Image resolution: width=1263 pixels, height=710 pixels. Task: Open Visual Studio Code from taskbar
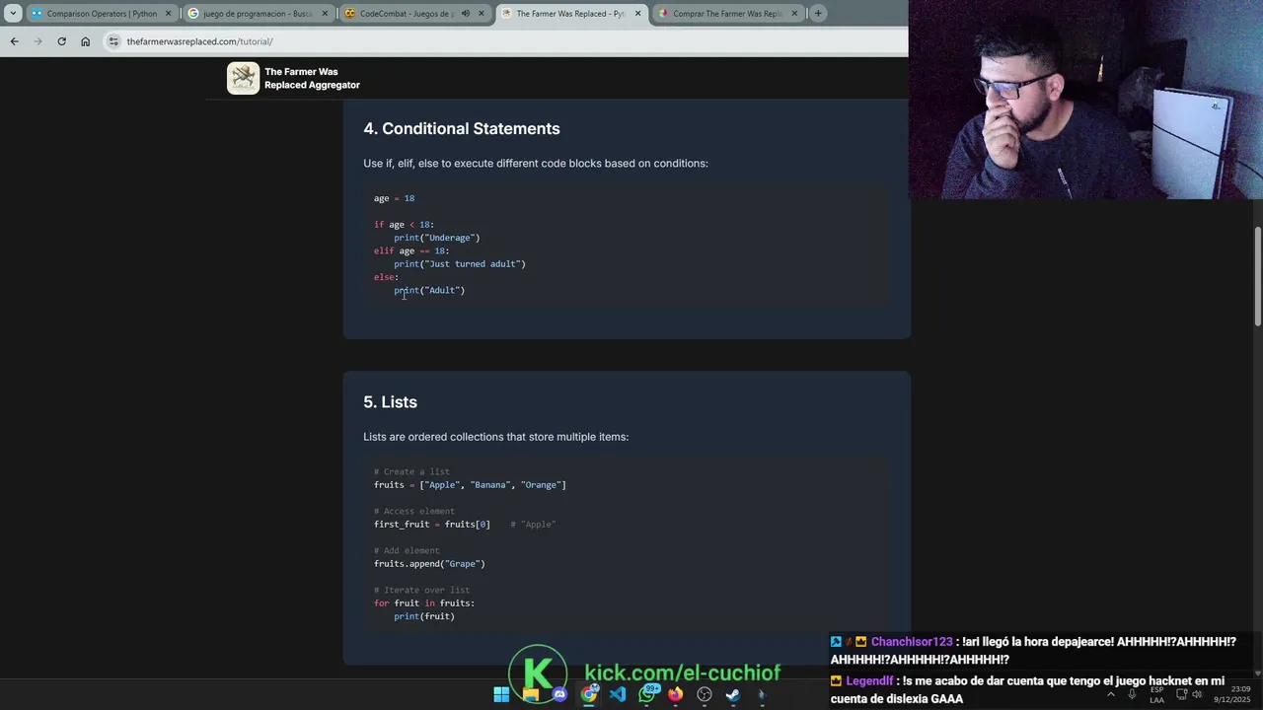[618, 694]
